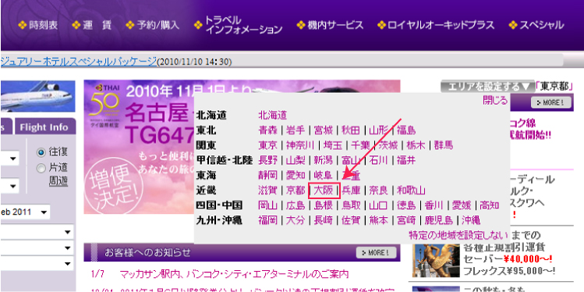Image resolution: width=584 pixels, height=292 pixels.
Task: Open the ホテルスペシャルパッケージ news ticker link
Action: click(78, 61)
